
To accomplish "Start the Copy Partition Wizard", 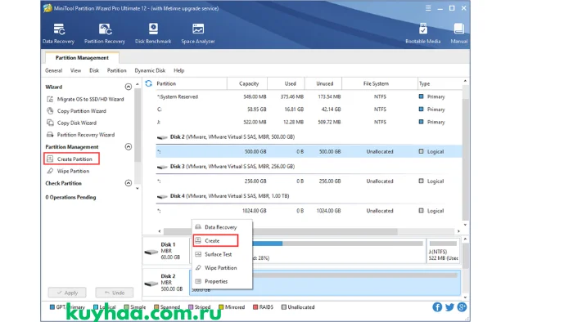I will [x=76, y=111].
